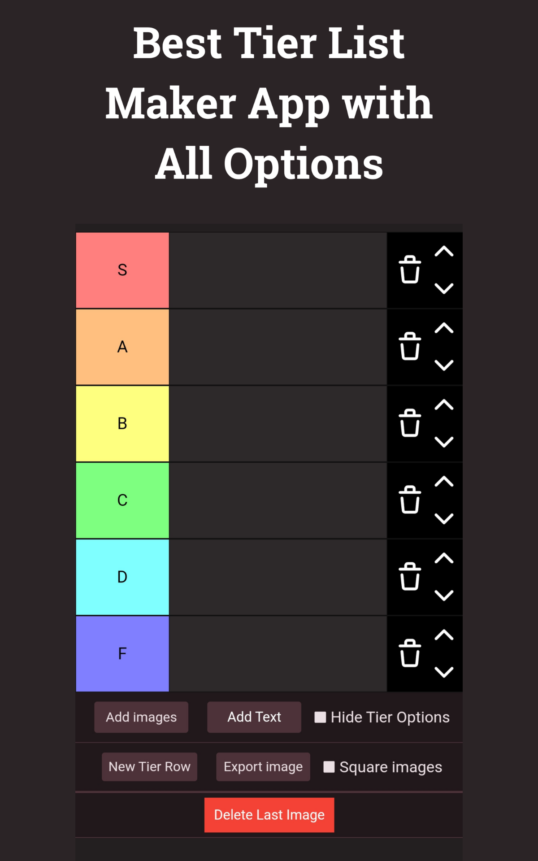Click the trash icon on tier C
This screenshot has width=538, height=861.
(410, 500)
